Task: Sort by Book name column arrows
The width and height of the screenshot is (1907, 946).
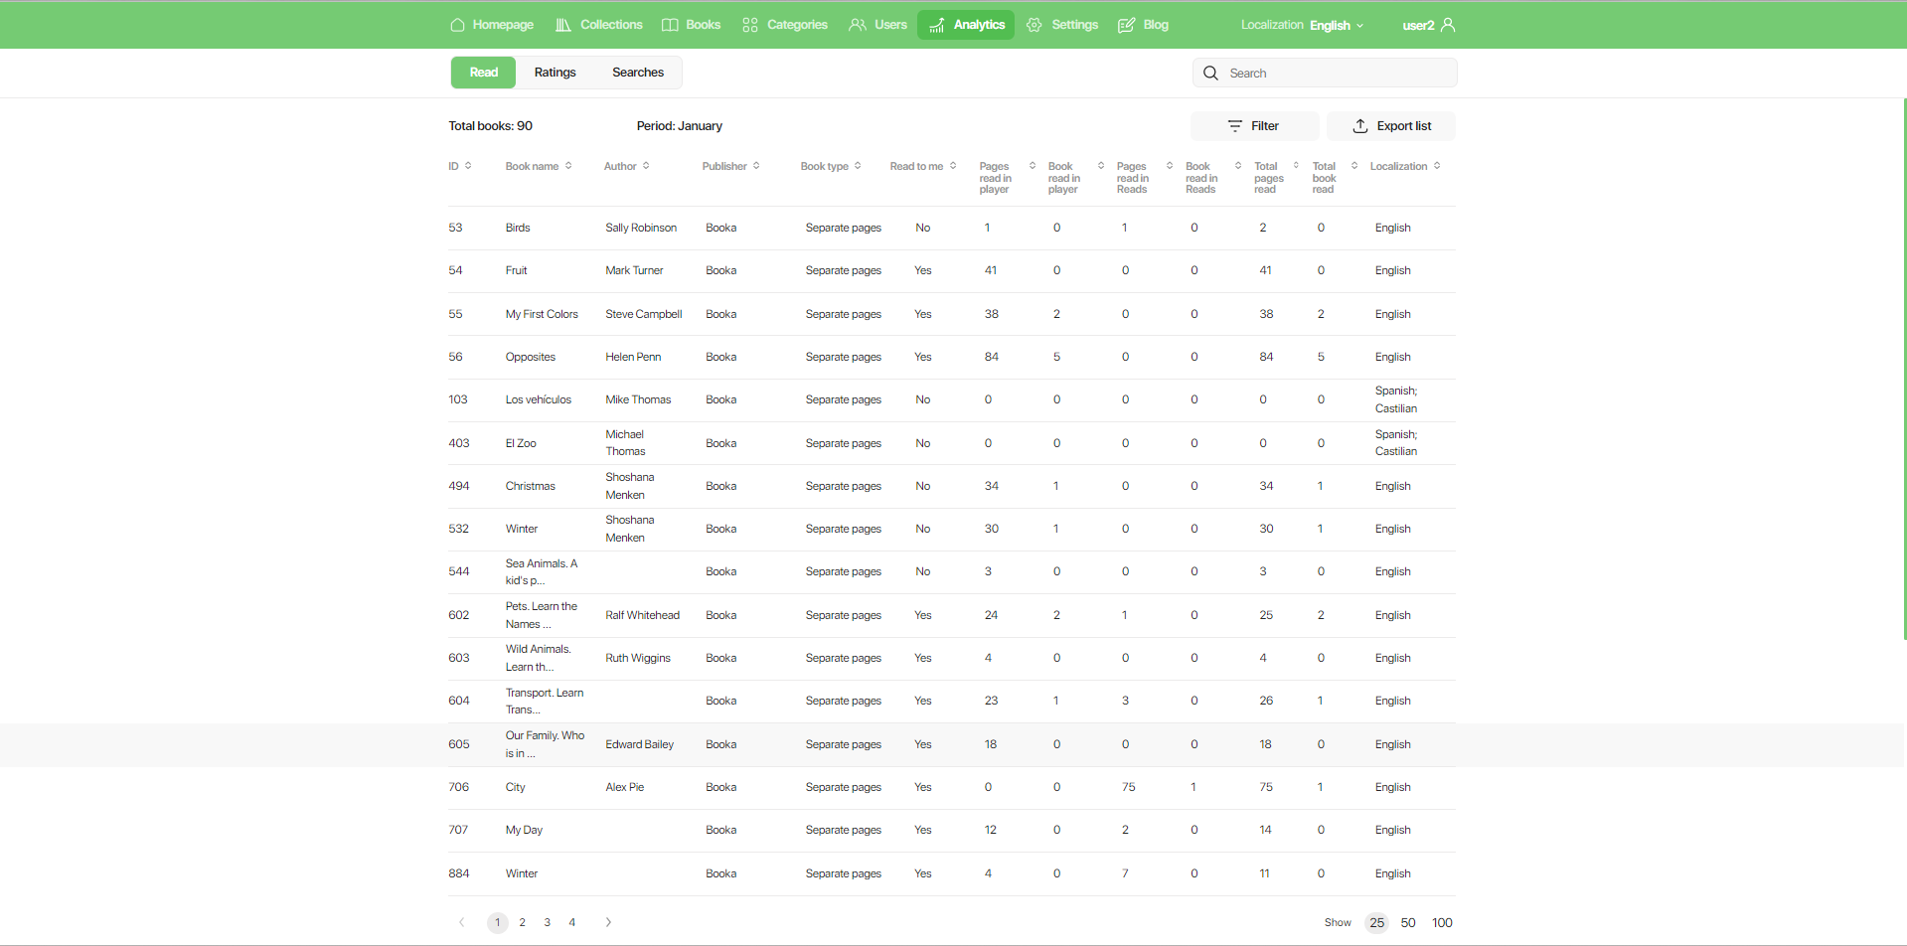Action: click(568, 166)
